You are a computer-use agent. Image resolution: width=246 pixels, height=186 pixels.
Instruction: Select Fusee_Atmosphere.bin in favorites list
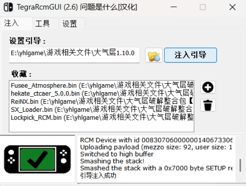point(102,85)
